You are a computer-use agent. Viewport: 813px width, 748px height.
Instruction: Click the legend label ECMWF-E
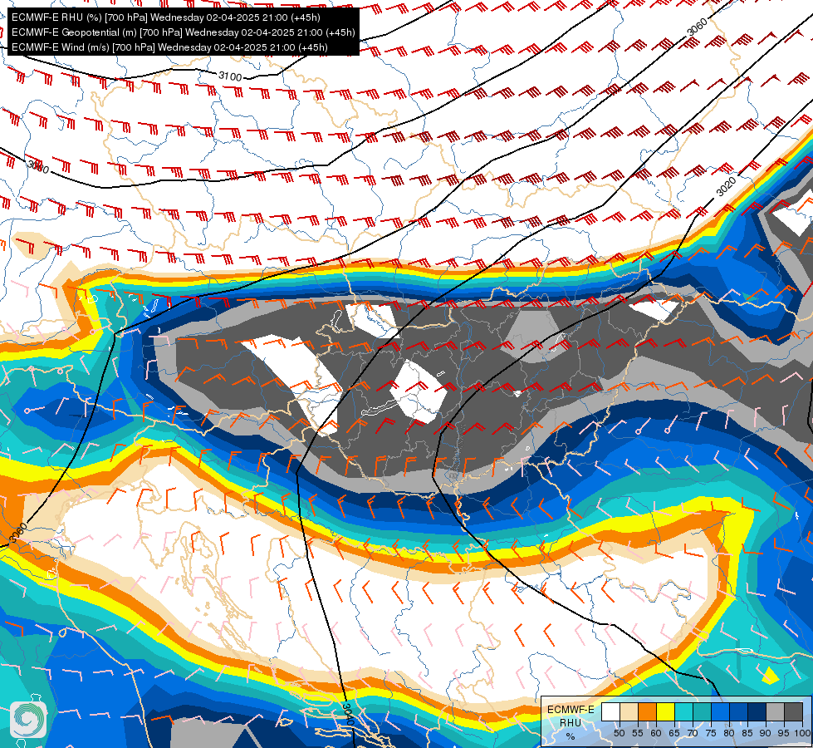click(x=571, y=710)
